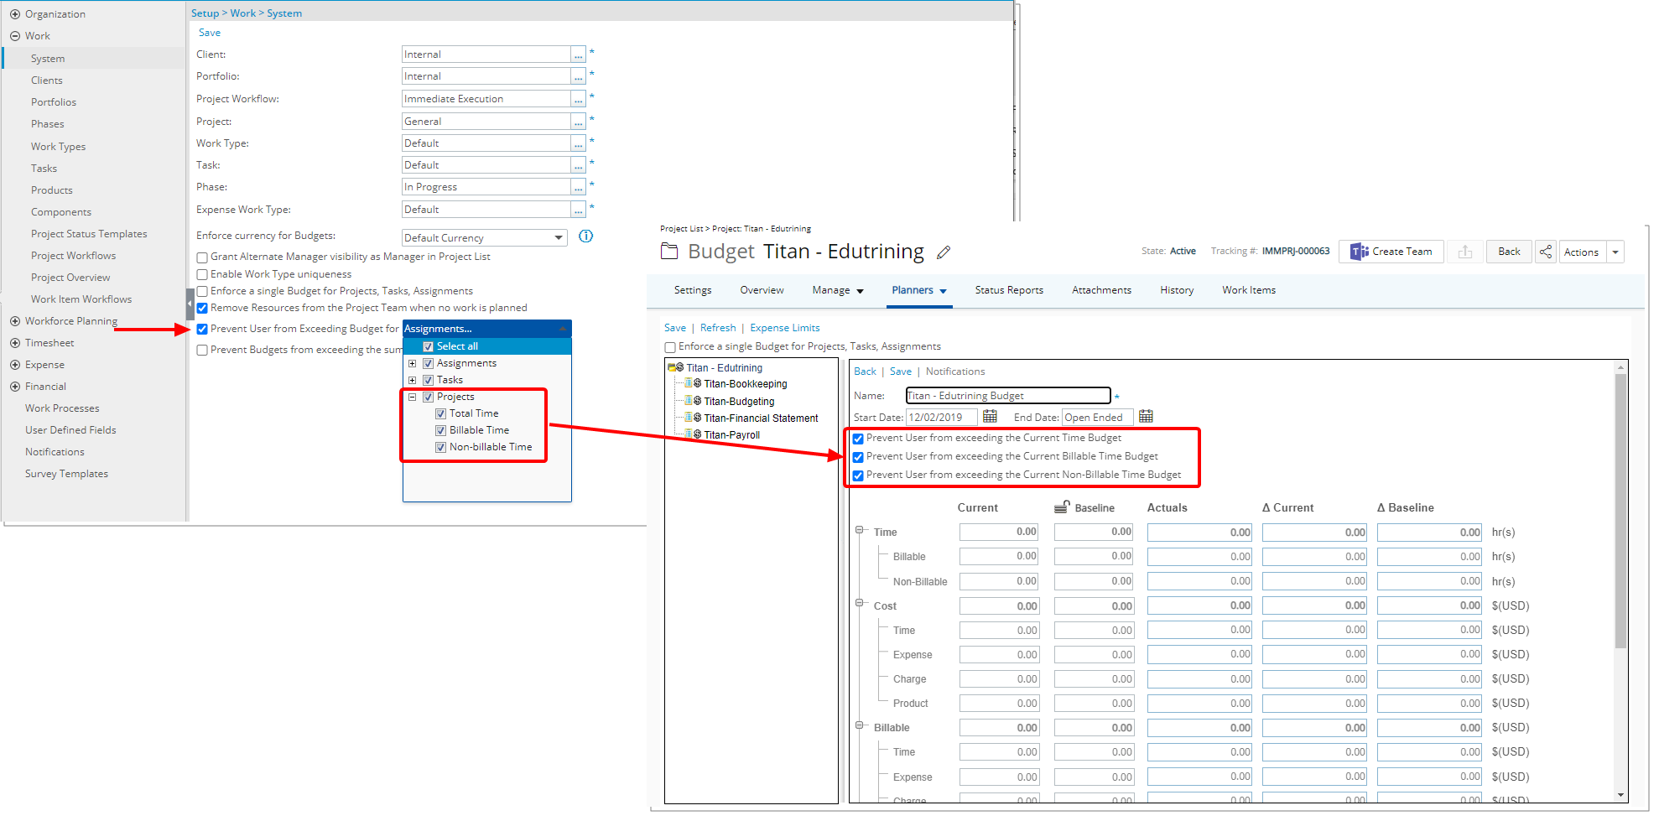Image resolution: width=1659 pixels, height=821 pixels.
Task: Click the Time Current value field
Action: coord(999,532)
